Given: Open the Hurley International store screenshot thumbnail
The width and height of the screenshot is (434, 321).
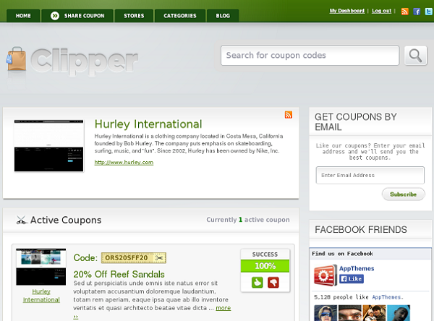Looking at the screenshot, I should [48, 146].
